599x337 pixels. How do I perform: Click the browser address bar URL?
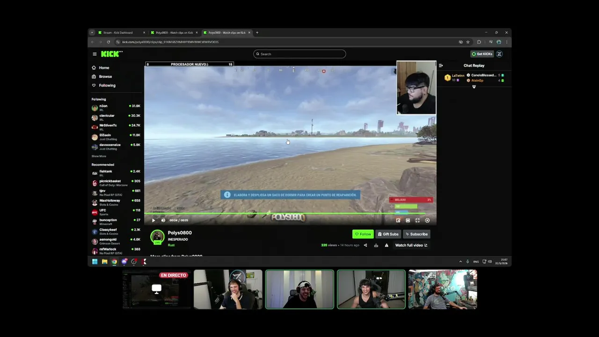[x=170, y=42]
